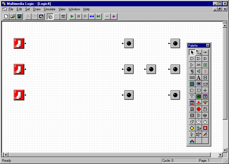Image resolution: width=229 pixels, height=164 pixels.
Task: Select the ground symbol tool in Palette
Action: point(205,90)
